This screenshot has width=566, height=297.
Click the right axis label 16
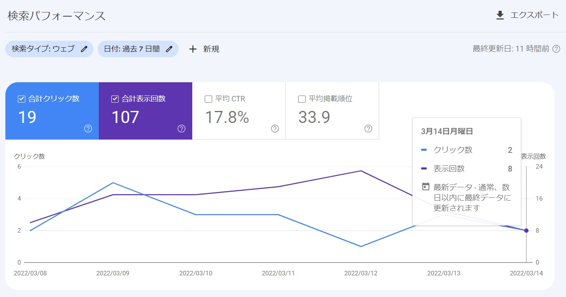pyautogui.click(x=539, y=199)
